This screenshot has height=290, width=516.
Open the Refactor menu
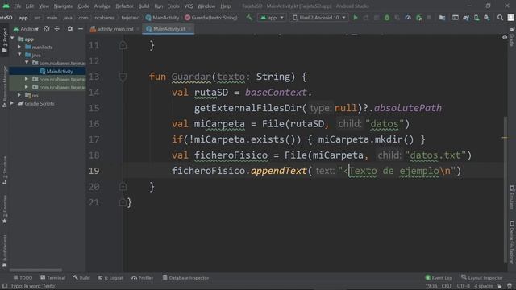pyautogui.click(x=124, y=6)
